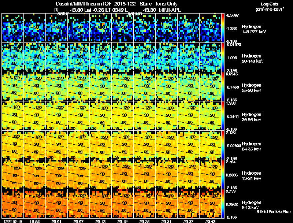Image resolution: width=293 pixels, height=223 pixels.
Task: Click the color bar beside 90-149 keV row
Action: tap(223, 57)
